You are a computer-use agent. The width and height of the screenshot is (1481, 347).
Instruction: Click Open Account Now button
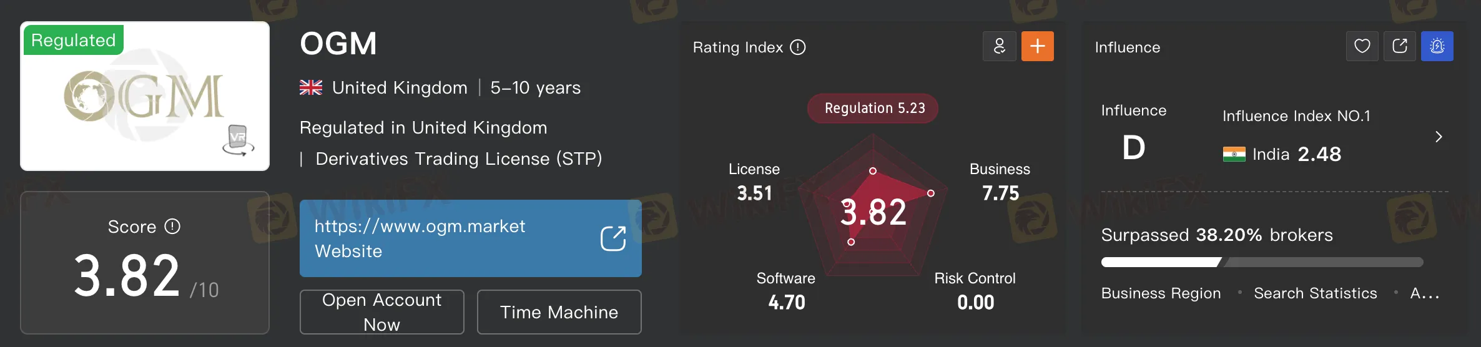[381, 312]
